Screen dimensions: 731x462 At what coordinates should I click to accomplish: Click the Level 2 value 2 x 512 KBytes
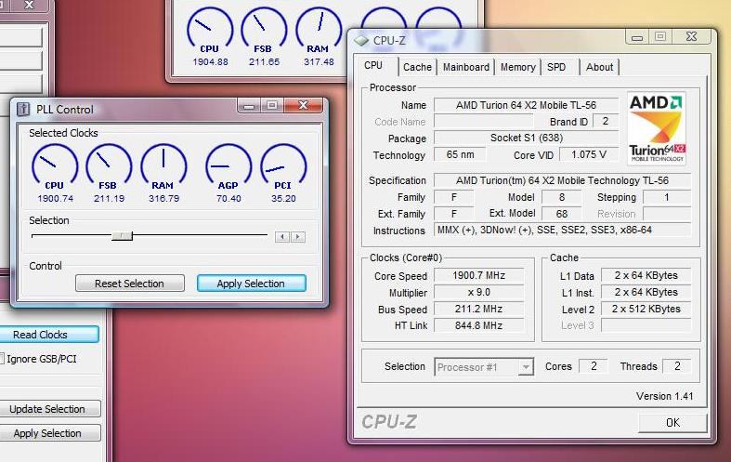(646, 309)
